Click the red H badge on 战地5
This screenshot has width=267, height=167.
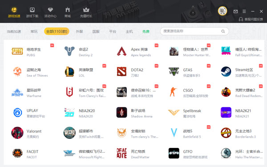tap(209, 127)
